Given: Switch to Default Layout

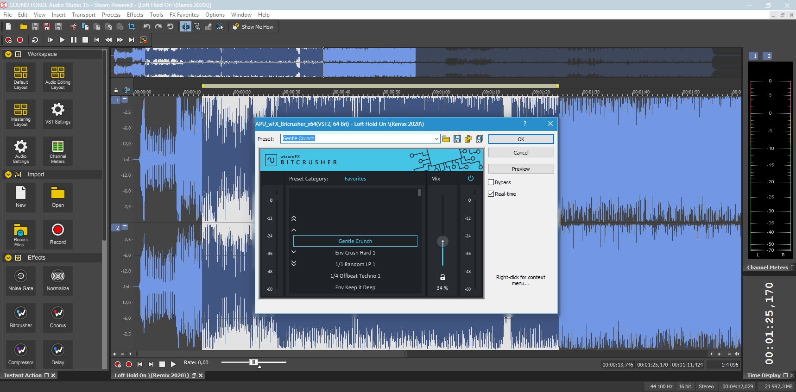Looking at the screenshot, I should click(x=21, y=77).
